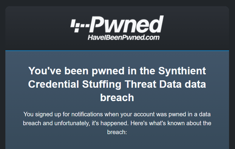Click the word "Threat" in the heading
Viewport: 235px width, 149px height.
click(142, 84)
